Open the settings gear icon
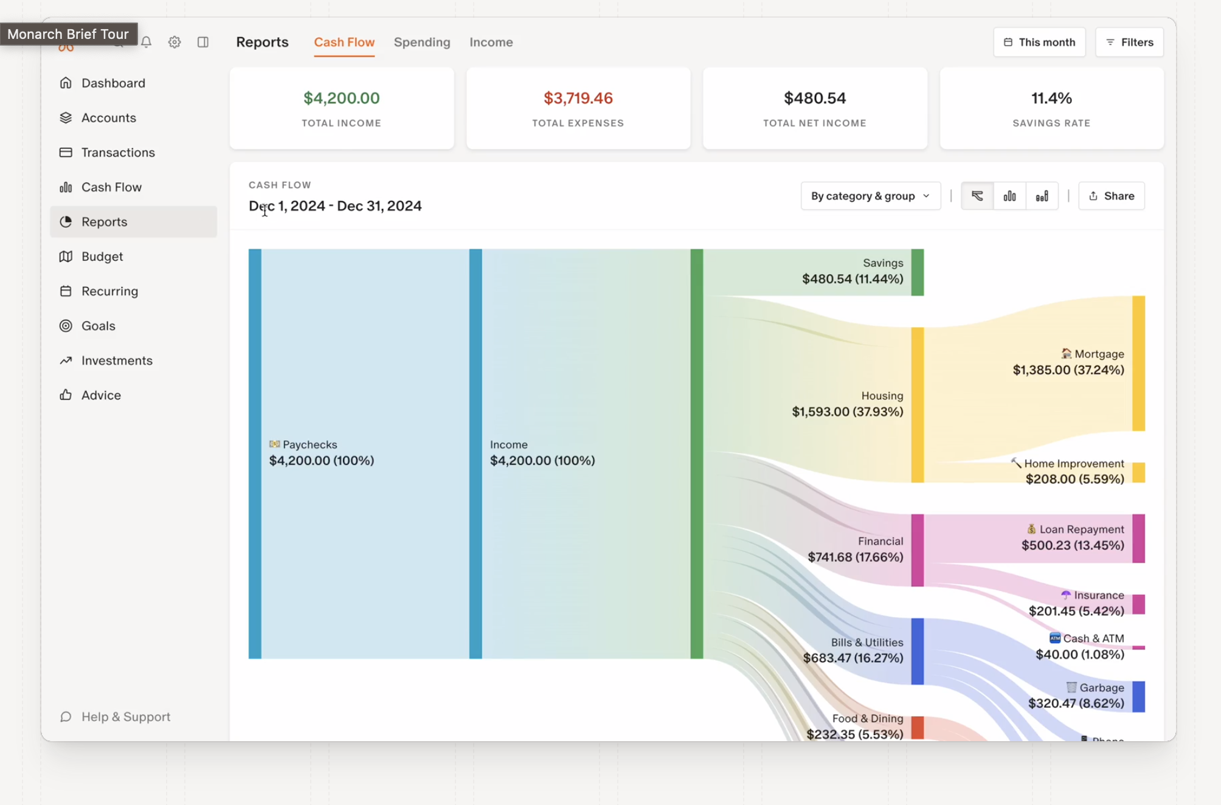The width and height of the screenshot is (1221, 805). 175,42
